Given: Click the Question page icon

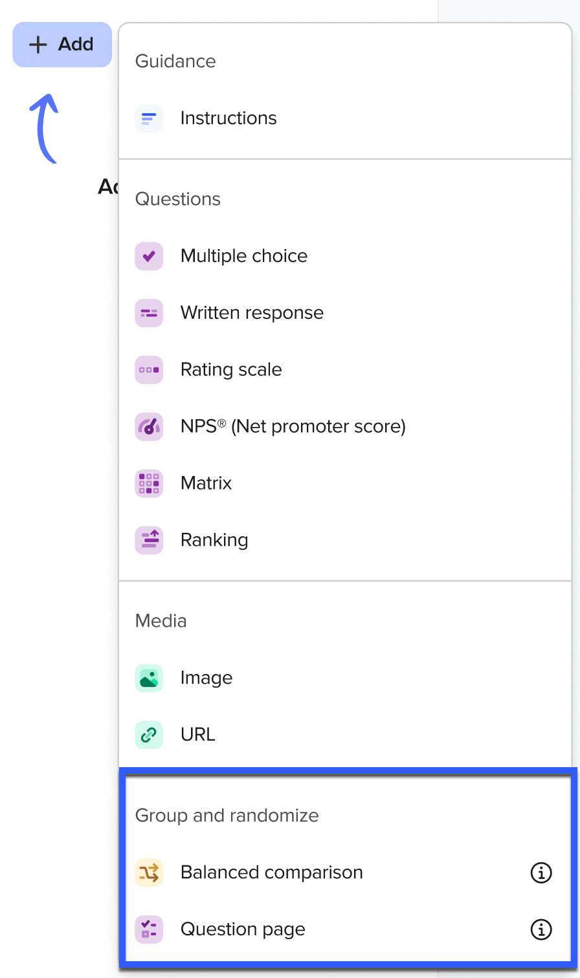Looking at the screenshot, I should 149,929.
